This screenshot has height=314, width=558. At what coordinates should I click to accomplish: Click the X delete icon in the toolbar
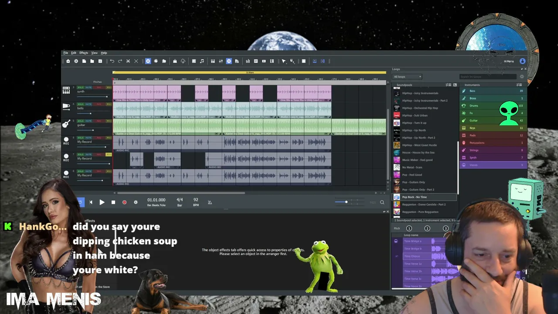(x=136, y=61)
